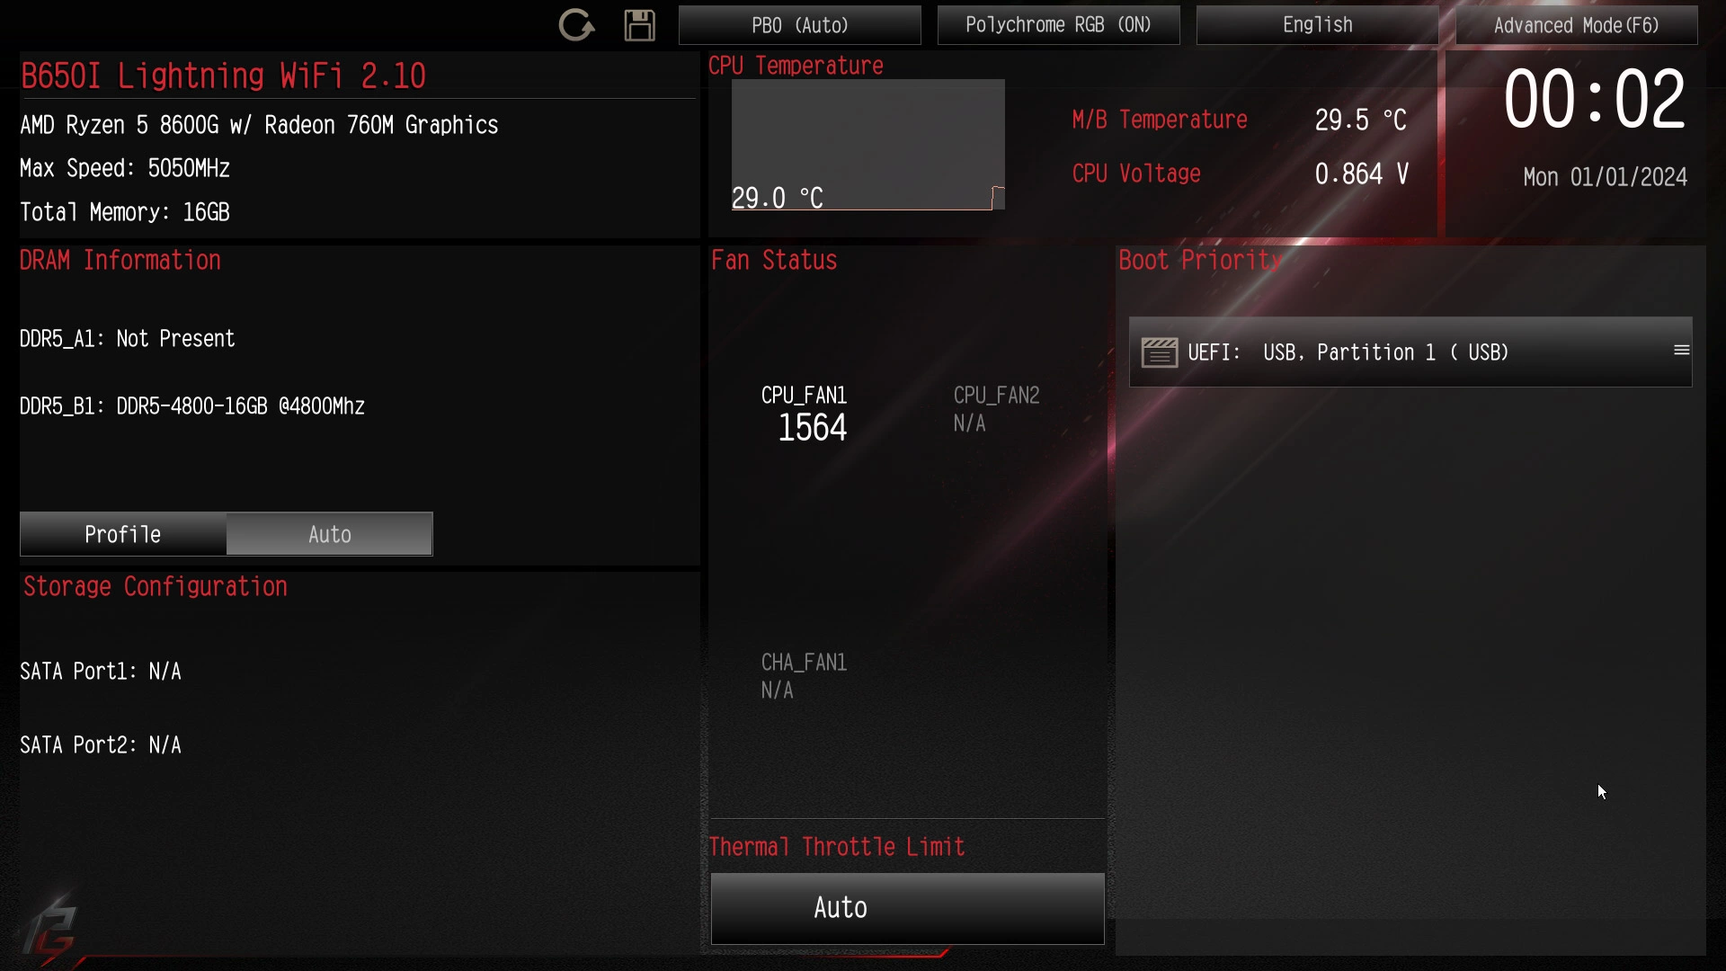Click SATA Port1: N/A

pyautogui.click(x=101, y=672)
